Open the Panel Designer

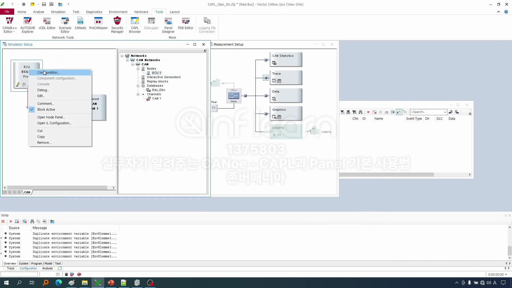tap(168, 25)
